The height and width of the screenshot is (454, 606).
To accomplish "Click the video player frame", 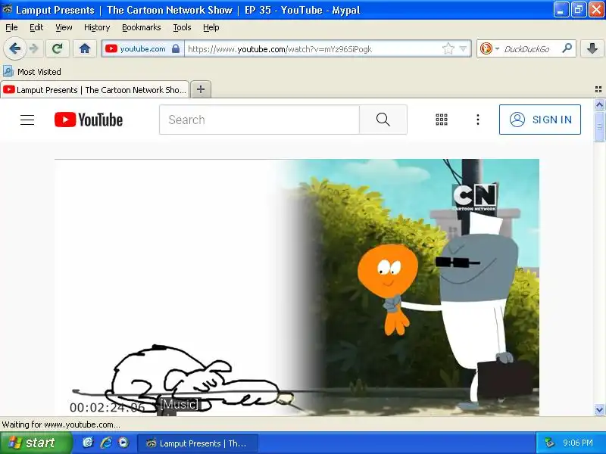I will pos(297,288).
